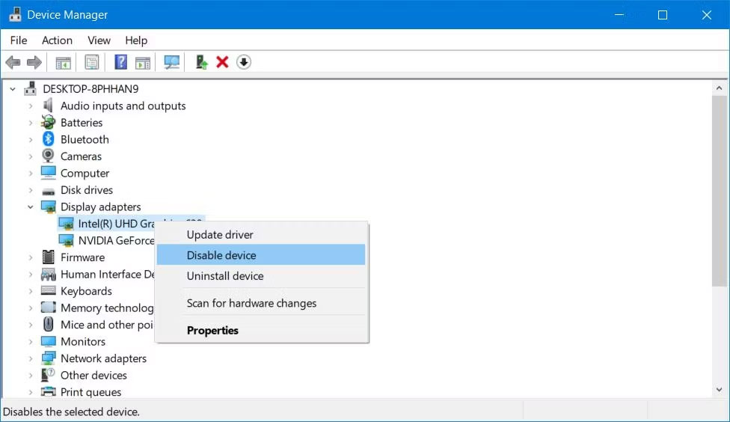Select the Human Interface Devices row
Screen dimensions: 730x422
(x=108, y=274)
